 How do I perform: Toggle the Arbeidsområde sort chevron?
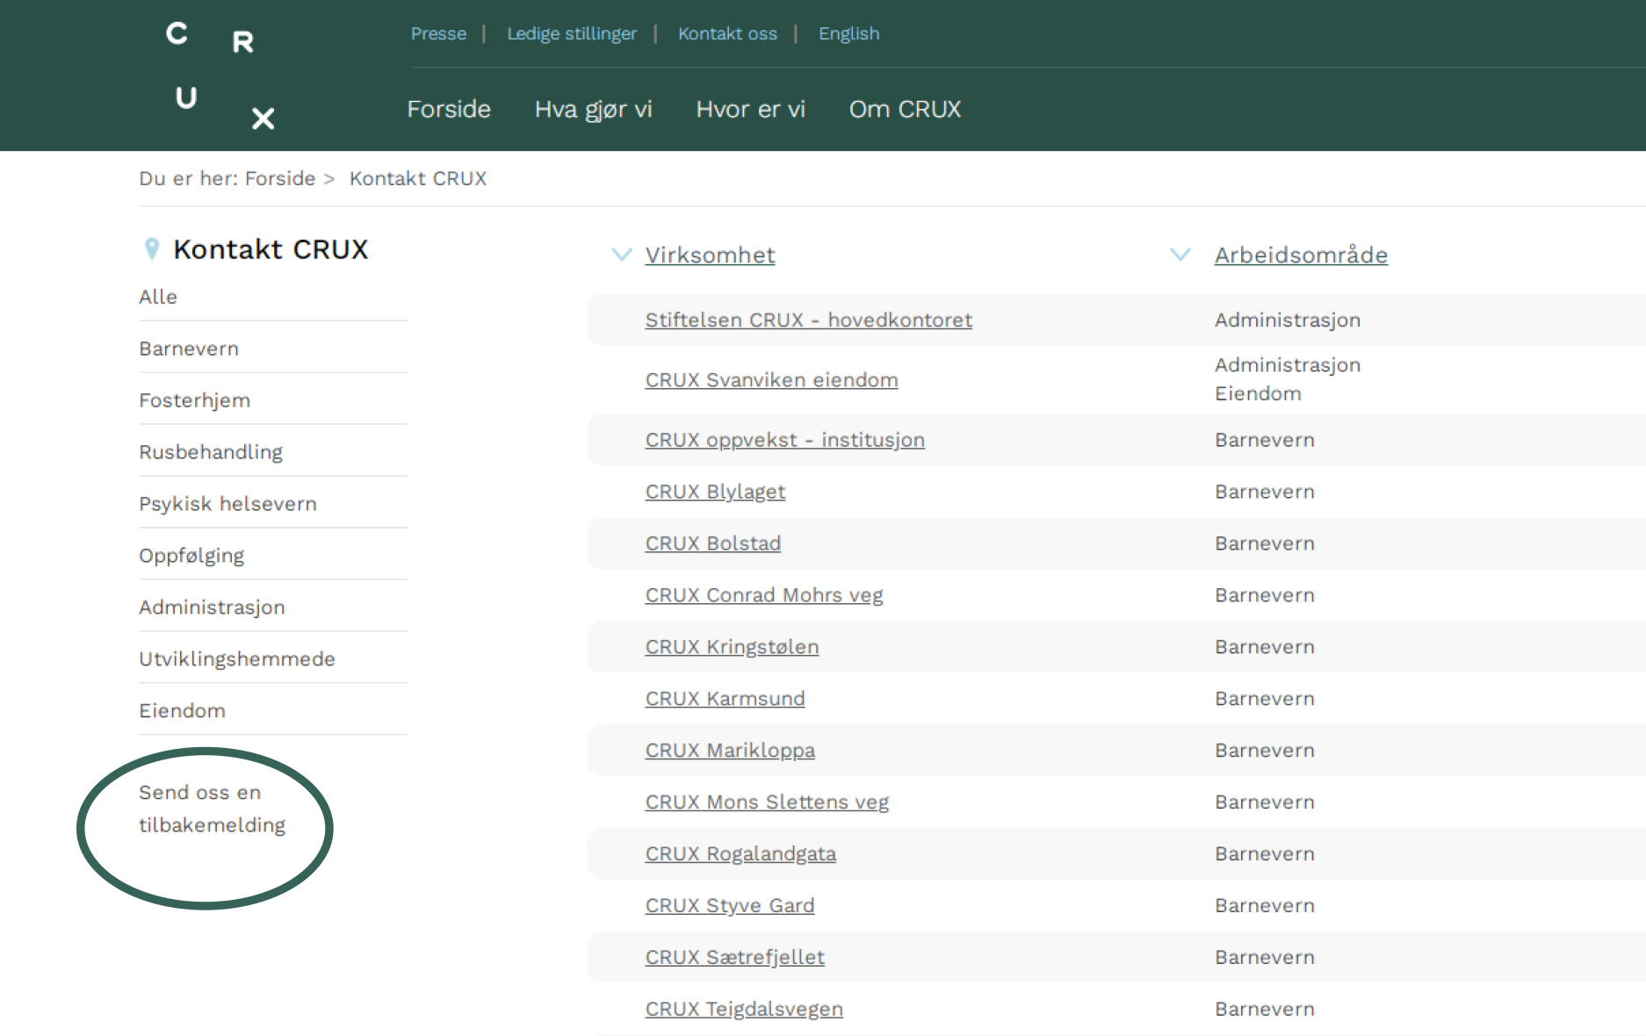1180,255
